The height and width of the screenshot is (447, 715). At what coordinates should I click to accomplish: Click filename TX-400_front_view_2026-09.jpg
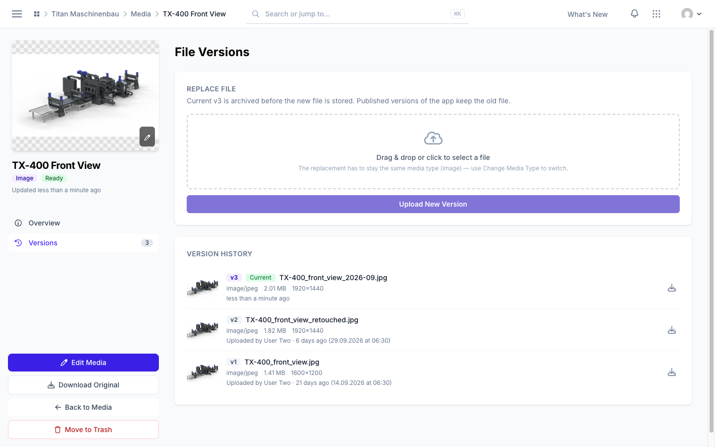pos(333,278)
